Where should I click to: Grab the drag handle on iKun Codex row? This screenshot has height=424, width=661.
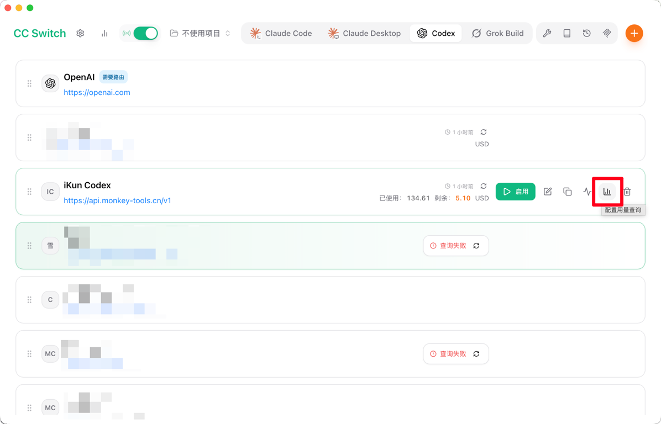(29, 192)
